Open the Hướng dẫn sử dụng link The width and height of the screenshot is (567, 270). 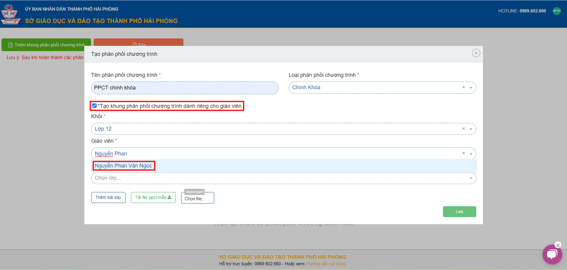tap(326, 264)
